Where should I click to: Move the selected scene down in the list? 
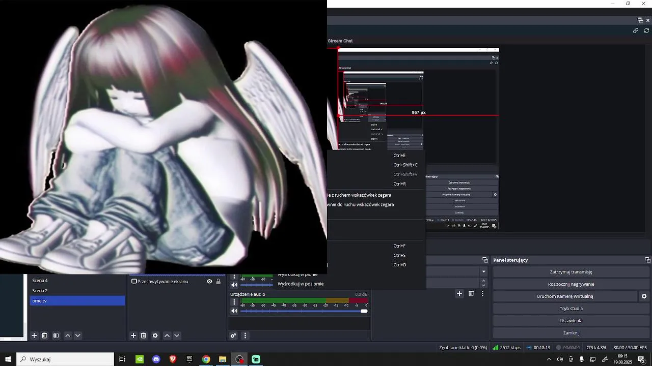(x=78, y=335)
